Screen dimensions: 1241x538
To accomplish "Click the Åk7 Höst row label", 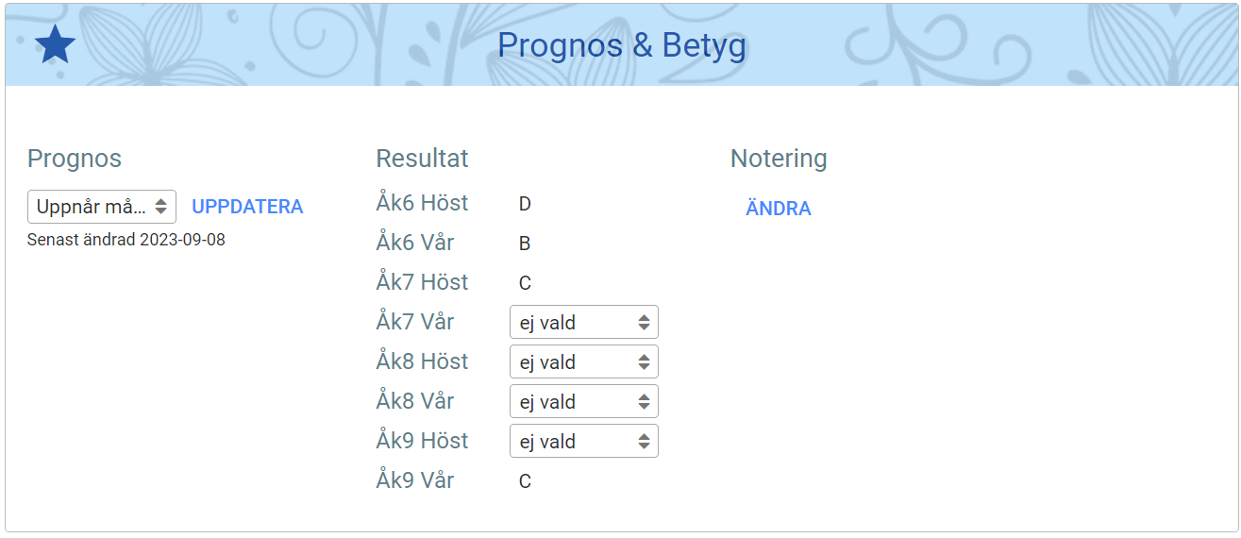I will [422, 282].
